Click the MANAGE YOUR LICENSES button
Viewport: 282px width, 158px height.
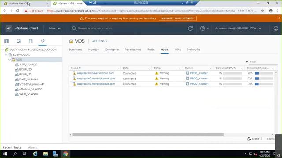tap(178, 18)
